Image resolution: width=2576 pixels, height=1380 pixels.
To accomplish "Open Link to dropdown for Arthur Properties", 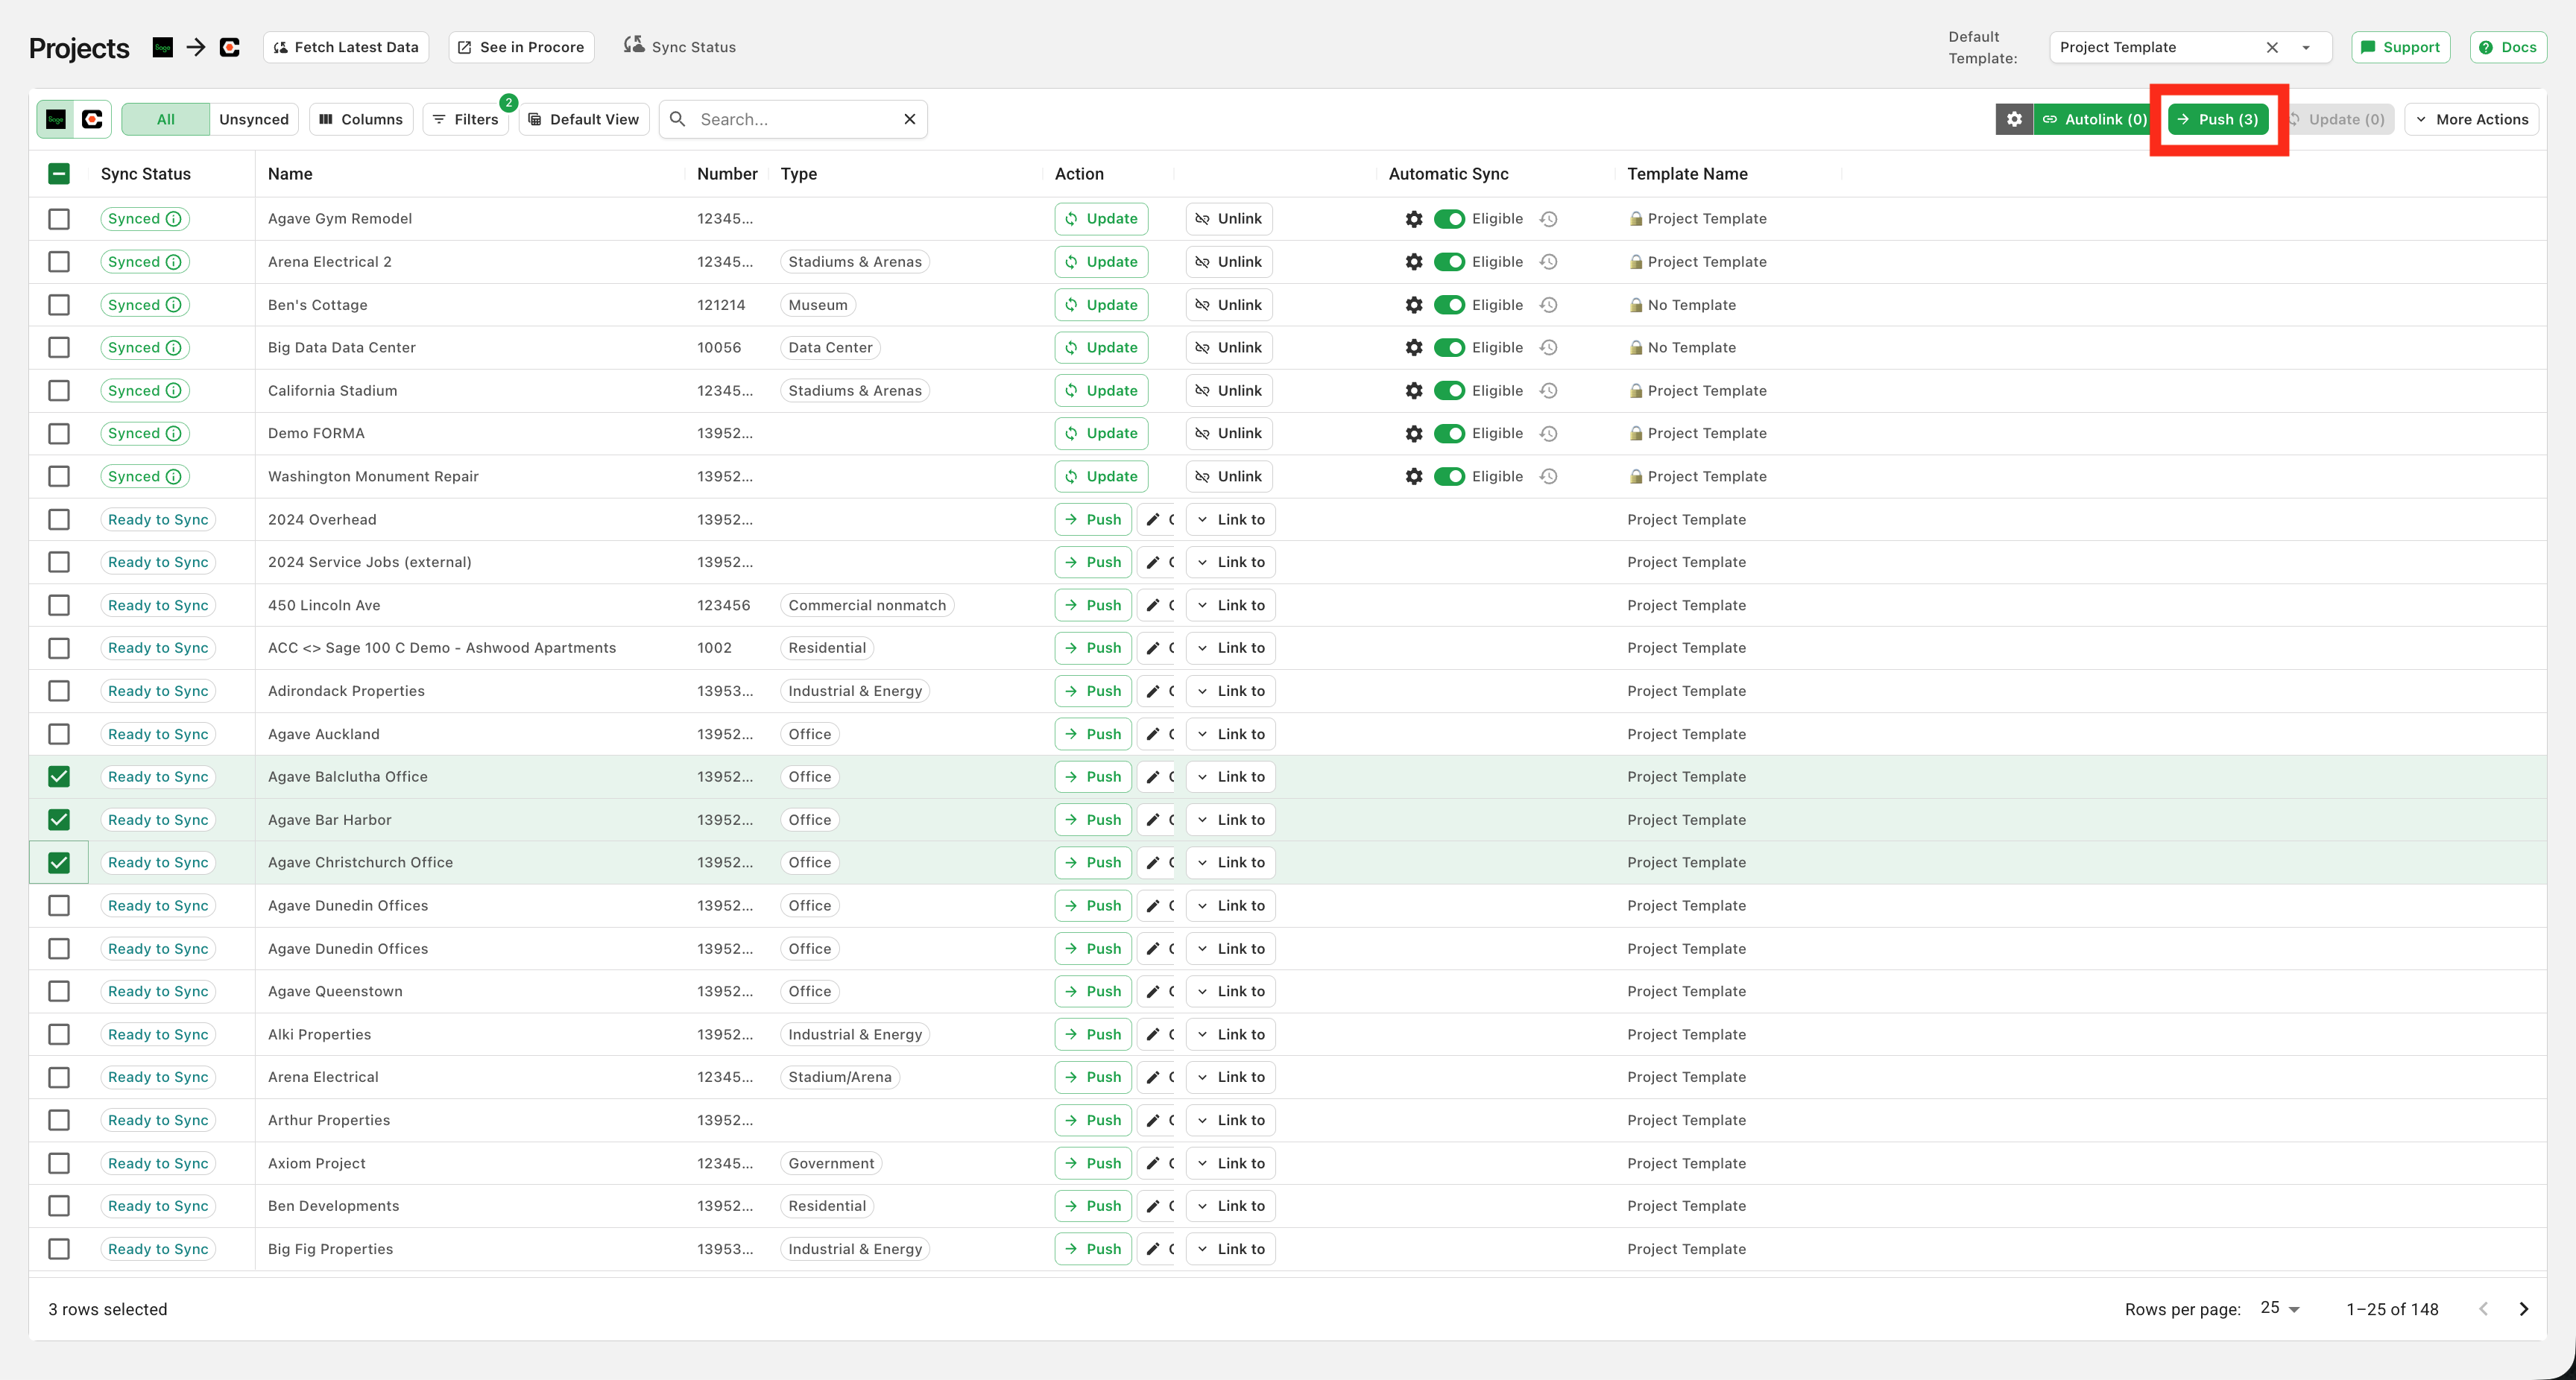I will [1230, 1120].
